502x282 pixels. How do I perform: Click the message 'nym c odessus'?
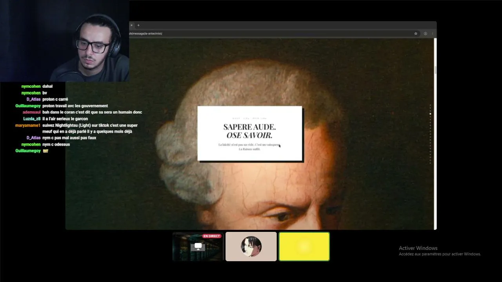click(56, 145)
